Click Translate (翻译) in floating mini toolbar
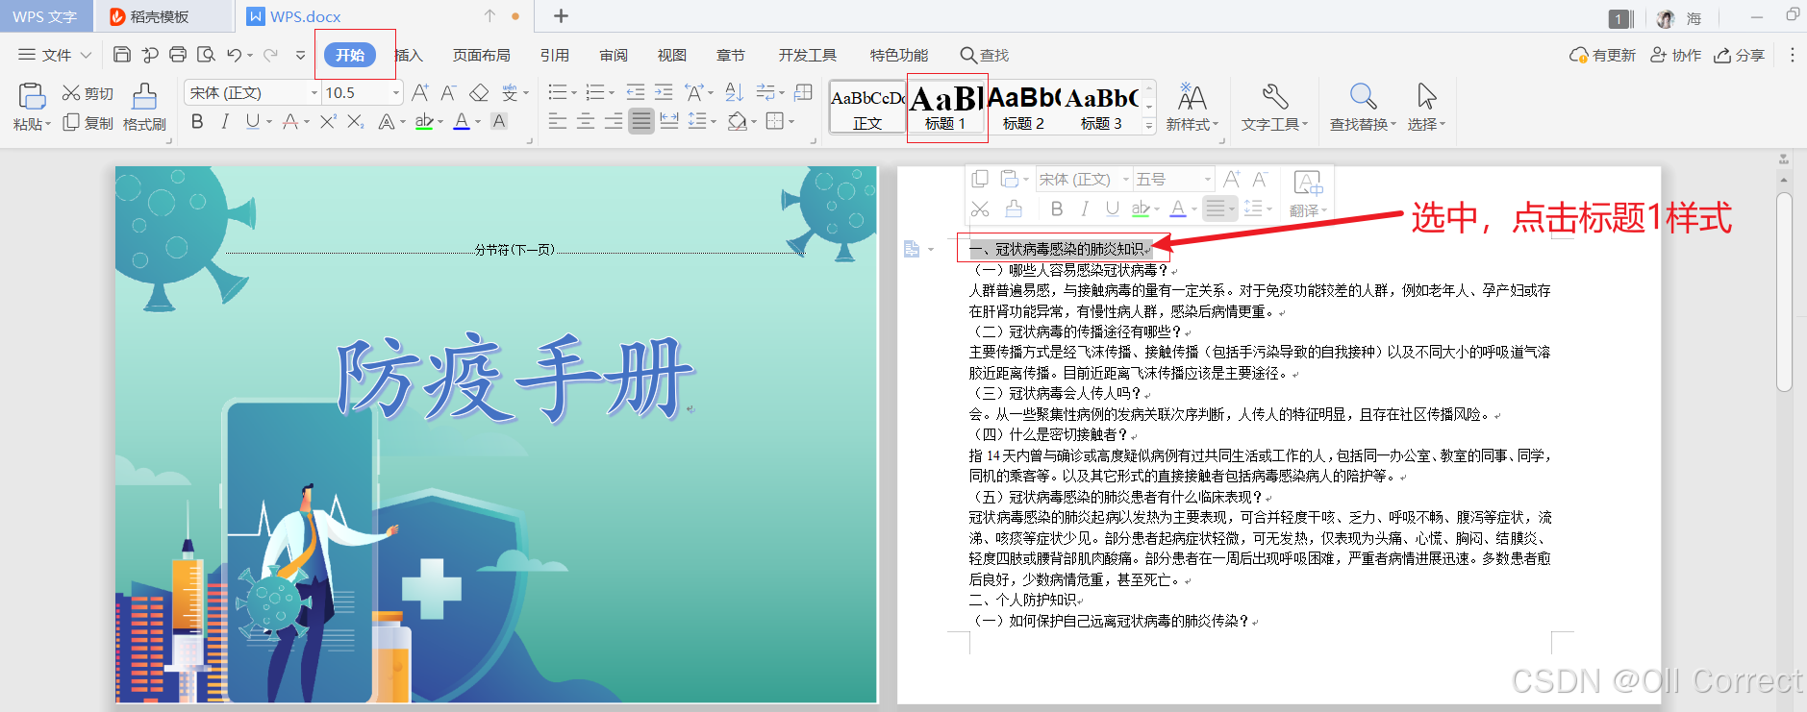Image resolution: width=1807 pixels, height=712 pixels. click(1308, 195)
